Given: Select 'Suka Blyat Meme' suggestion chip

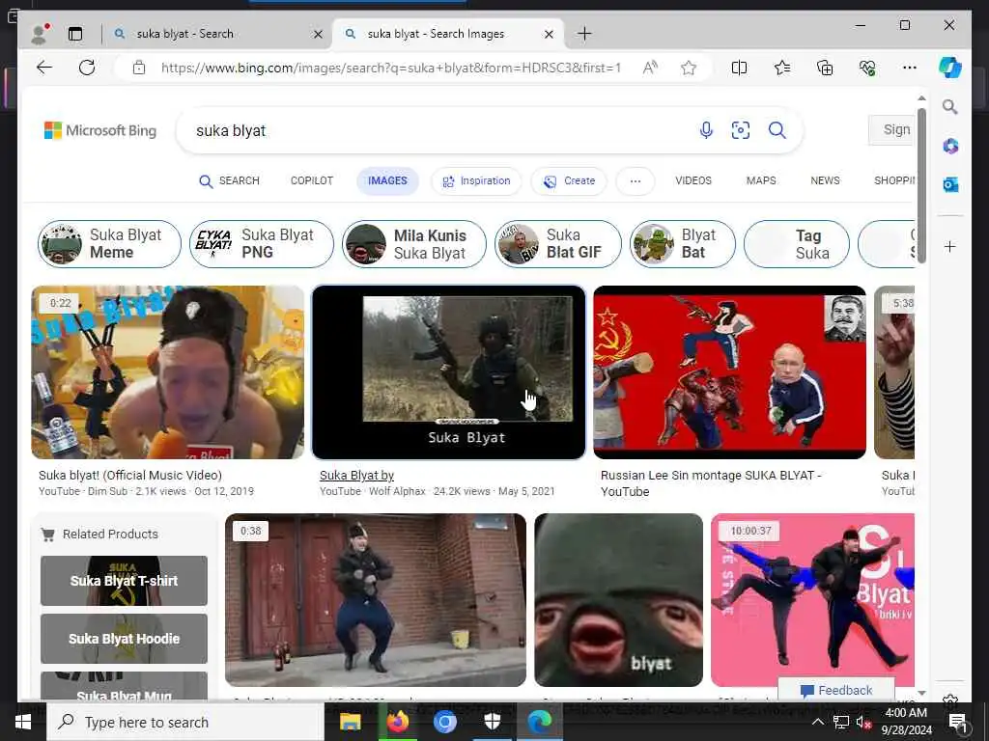Looking at the screenshot, I should tap(110, 244).
